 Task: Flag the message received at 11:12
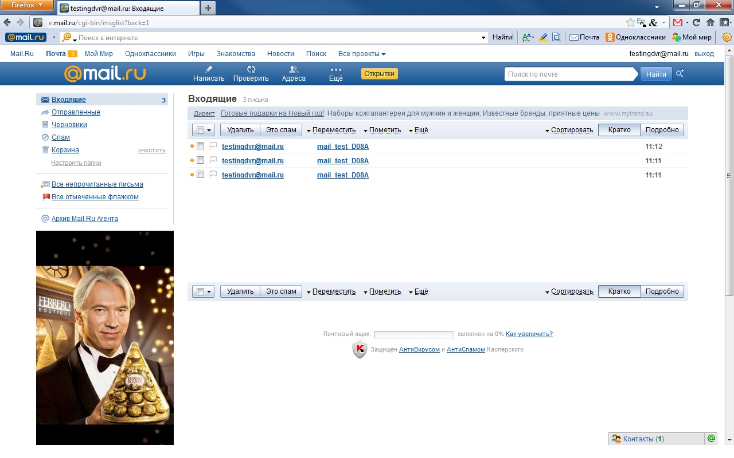pyautogui.click(x=213, y=146)
